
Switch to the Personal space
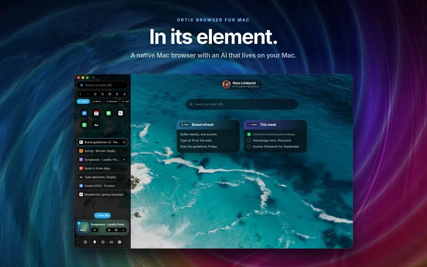[112, 102]
